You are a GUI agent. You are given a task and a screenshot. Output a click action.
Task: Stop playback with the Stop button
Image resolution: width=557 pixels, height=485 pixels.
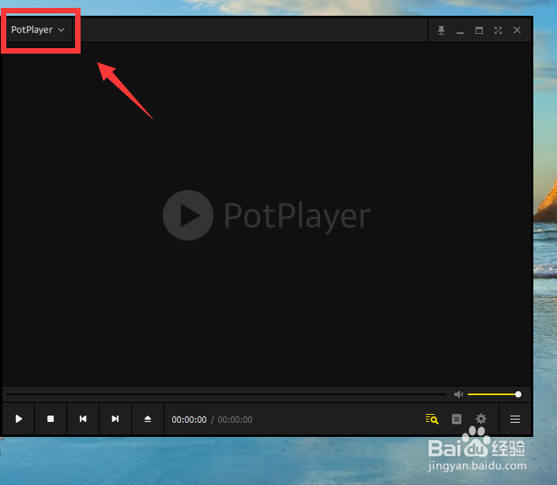click(x=51, y=419)
